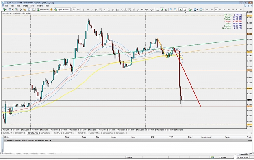Switch to the EURUSD,H4 chart tab
254x160 pixels.
pyautogui.click(x=8, y=133)
